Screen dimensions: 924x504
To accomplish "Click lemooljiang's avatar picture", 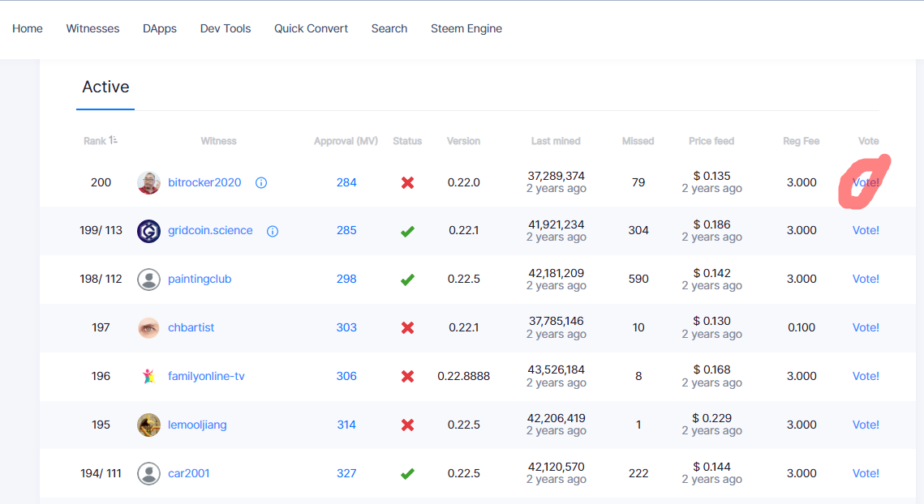I will tap(148, 425).
